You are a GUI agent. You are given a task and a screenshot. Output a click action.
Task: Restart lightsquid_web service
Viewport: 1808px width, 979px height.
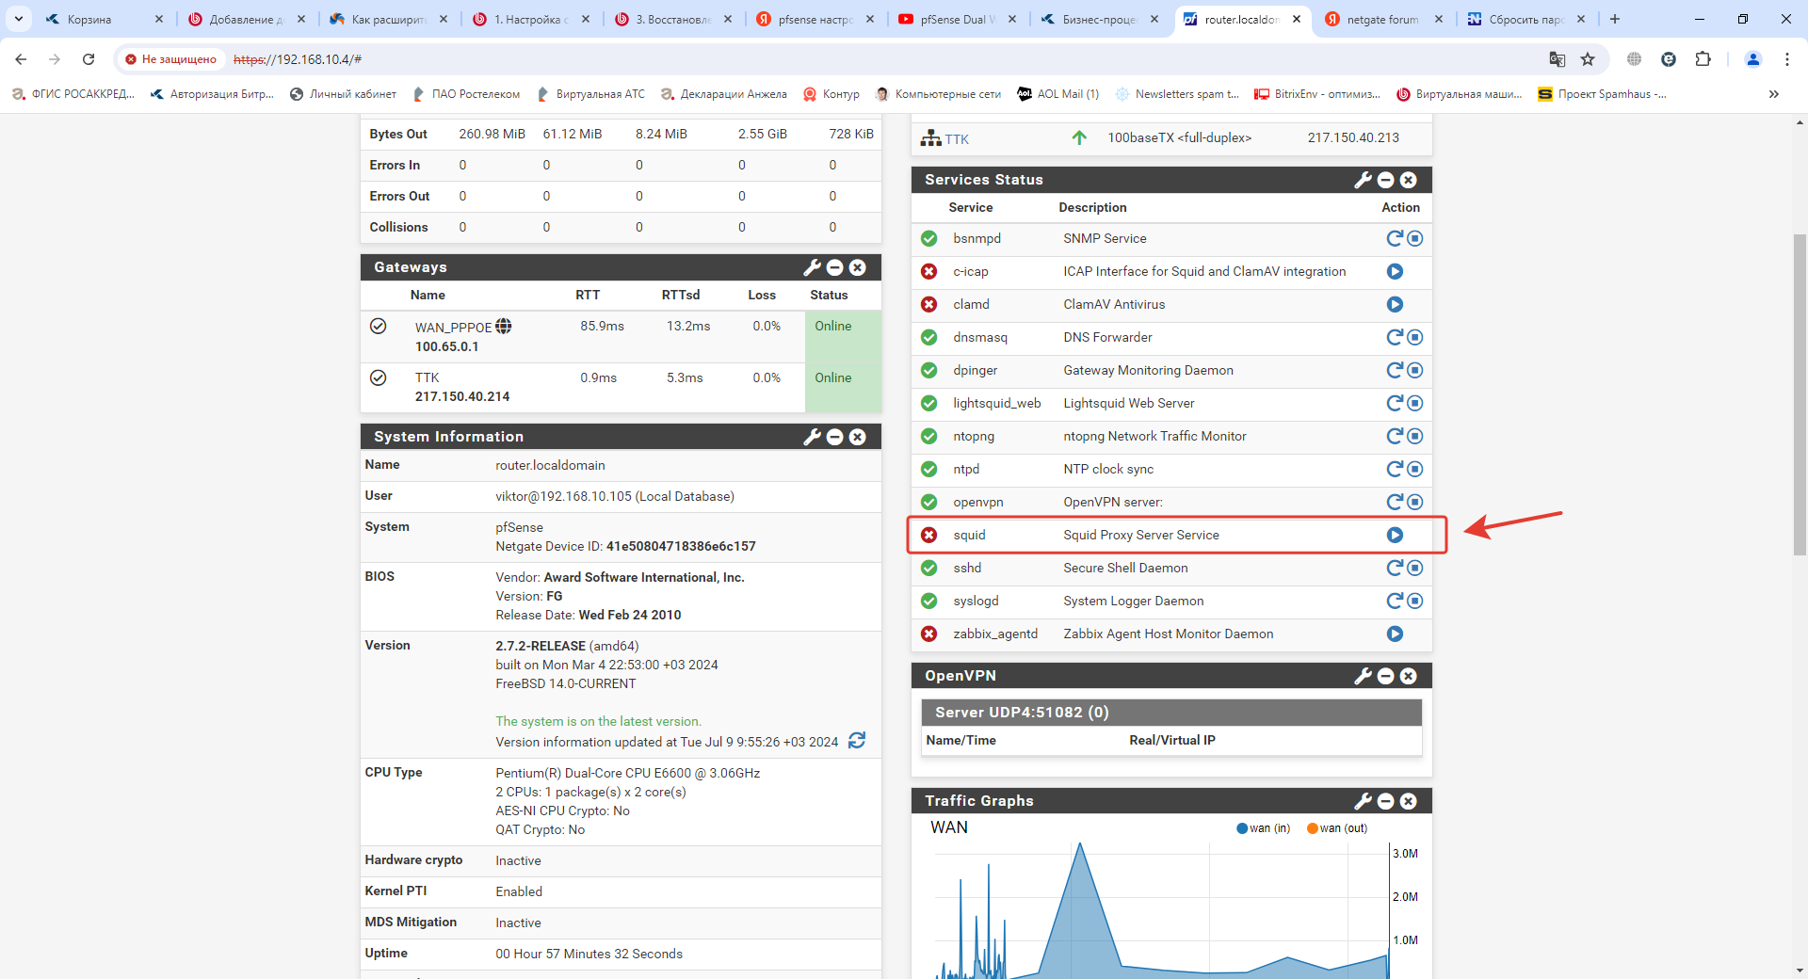(1395, 403)
